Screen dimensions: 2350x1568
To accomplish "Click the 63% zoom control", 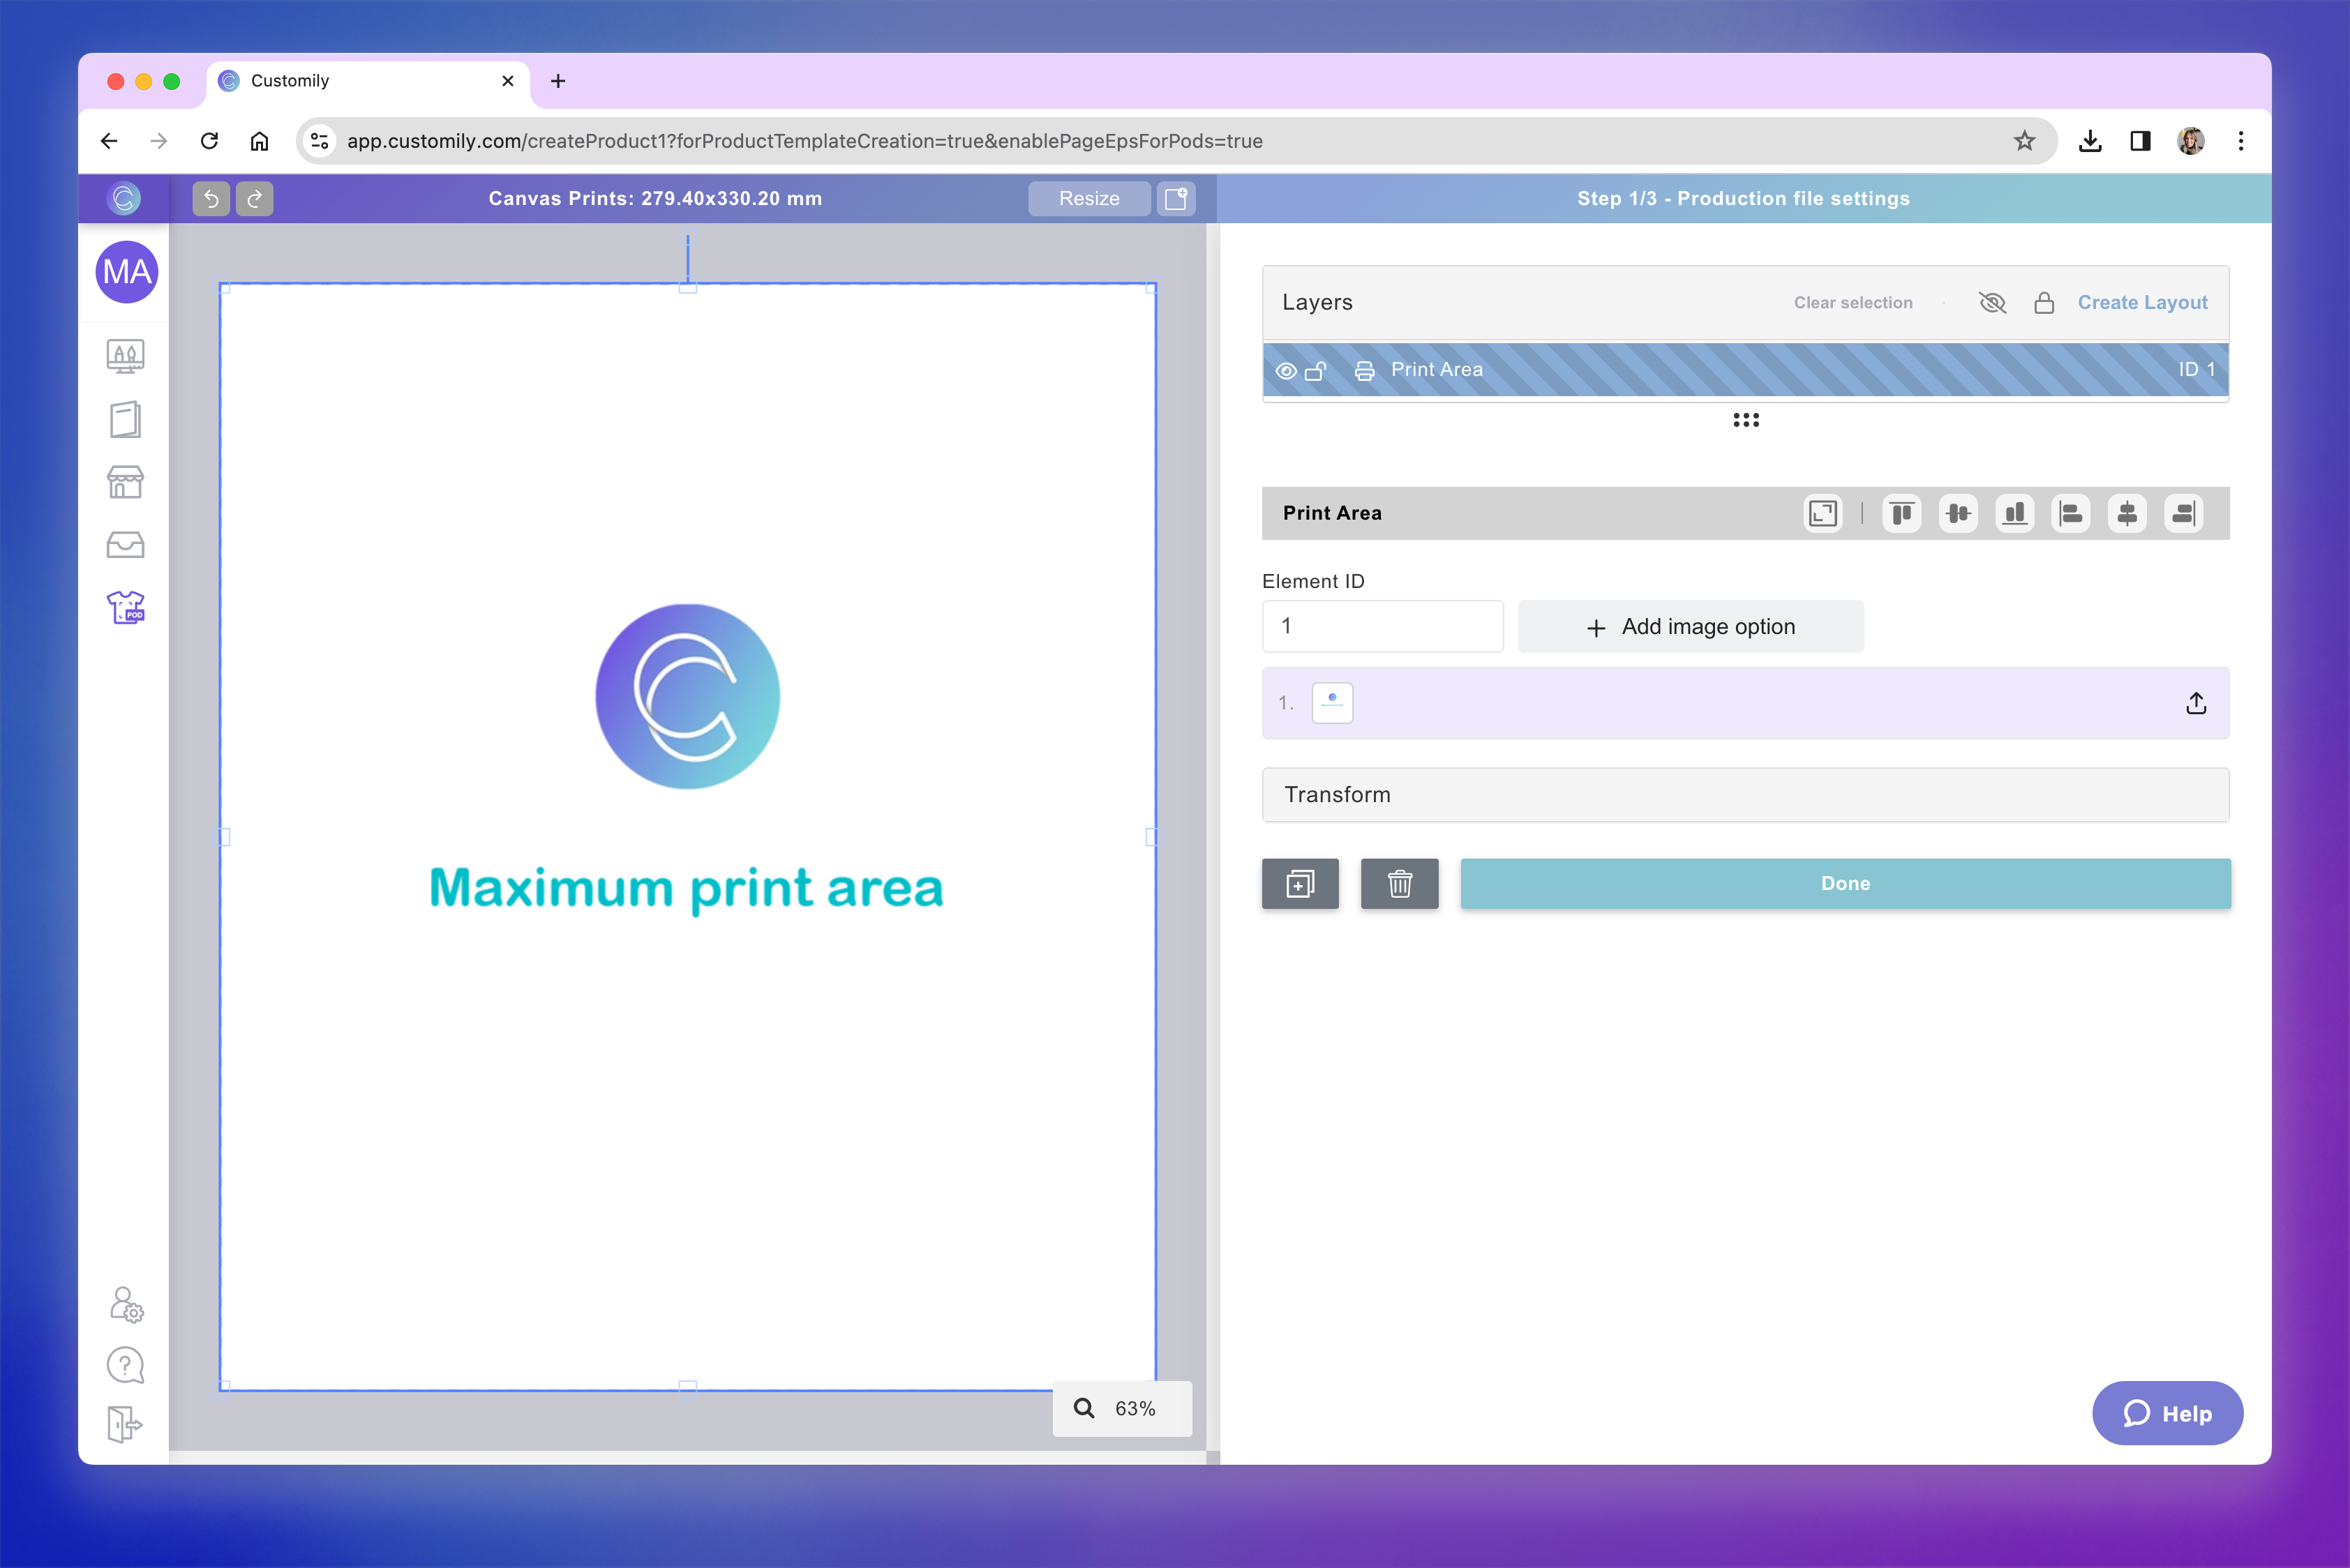I will click(x=1121, y=1408).
